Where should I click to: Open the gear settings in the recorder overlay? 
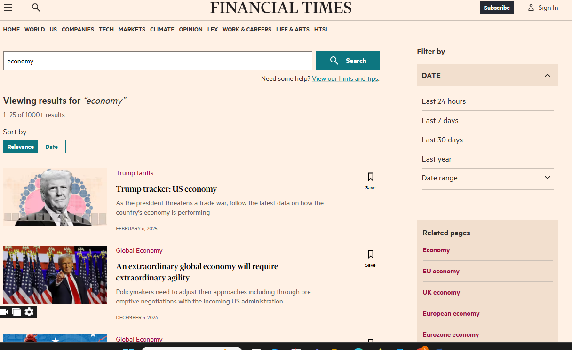[x=29, y=312]
